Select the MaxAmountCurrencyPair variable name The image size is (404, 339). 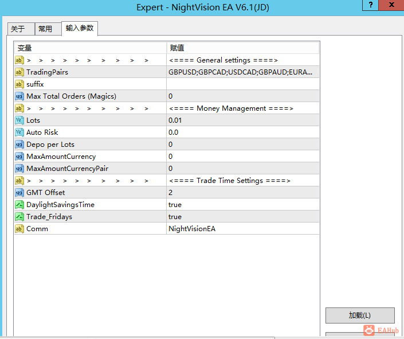(67, 169)
